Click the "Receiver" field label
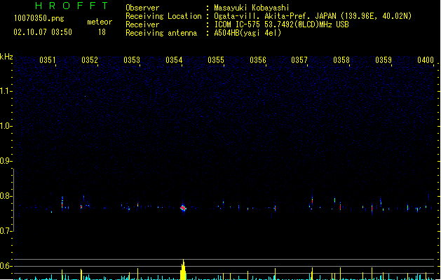 [142, 24]
